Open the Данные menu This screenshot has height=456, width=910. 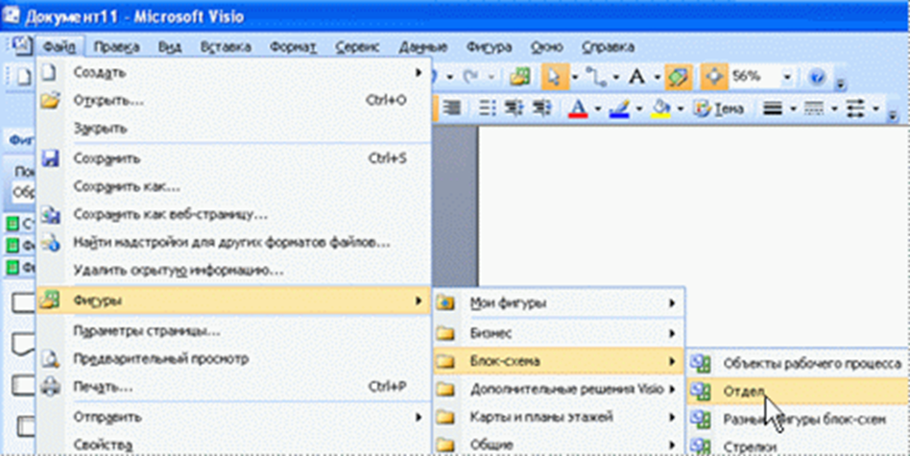point(423,47)
